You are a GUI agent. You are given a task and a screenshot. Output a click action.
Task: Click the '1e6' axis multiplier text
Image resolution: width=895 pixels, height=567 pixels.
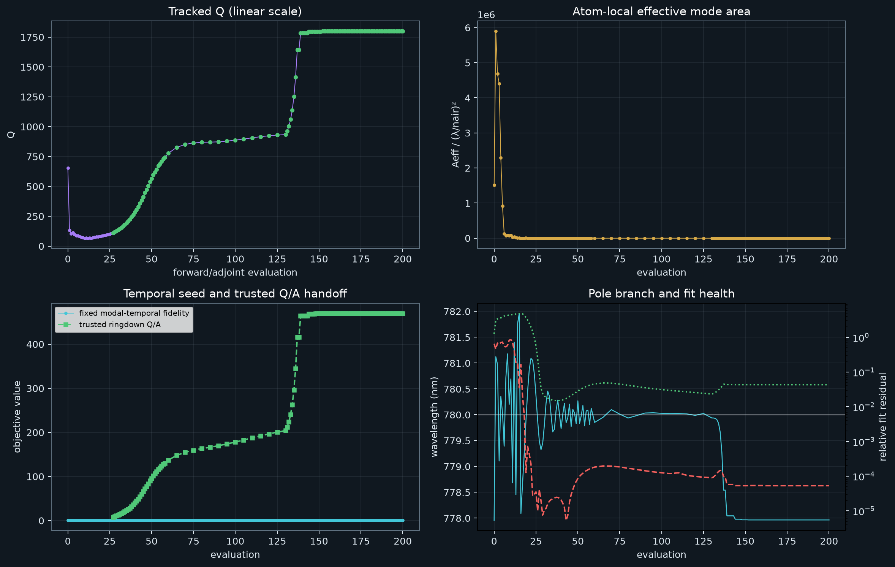[486, 15]
